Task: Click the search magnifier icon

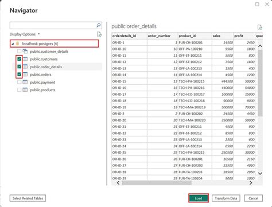Action: click(99, 25)
